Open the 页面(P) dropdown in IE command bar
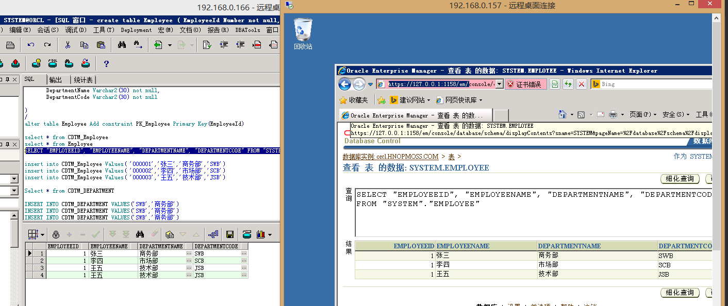Screen dimensions: 728x306 643,114
